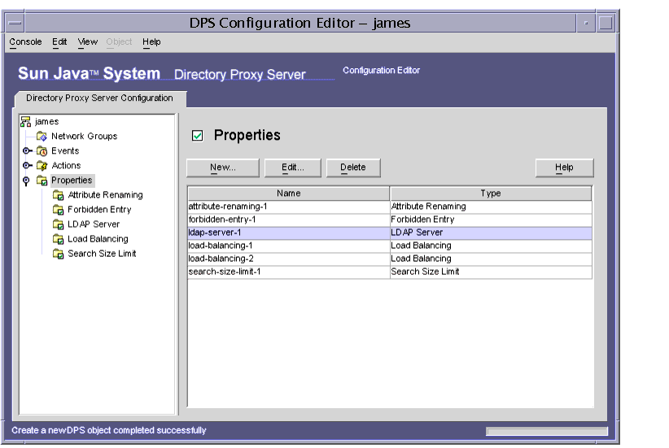669x448 pixels.
Task: Select Forbidden Entry tree item
Action: click(99, 210)
